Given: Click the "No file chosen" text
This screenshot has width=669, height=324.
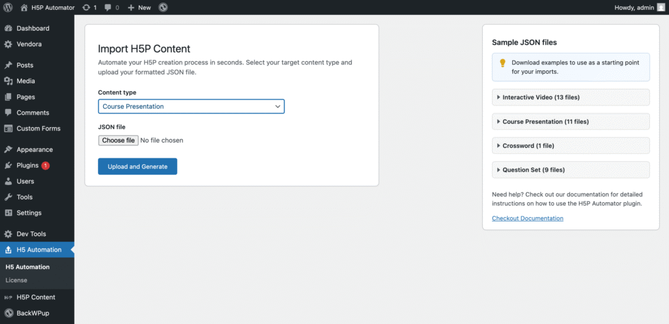Looking at the screenshot, I should [x=162, y=141].
